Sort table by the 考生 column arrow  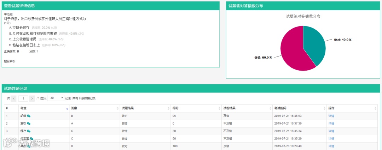(67, 108)
